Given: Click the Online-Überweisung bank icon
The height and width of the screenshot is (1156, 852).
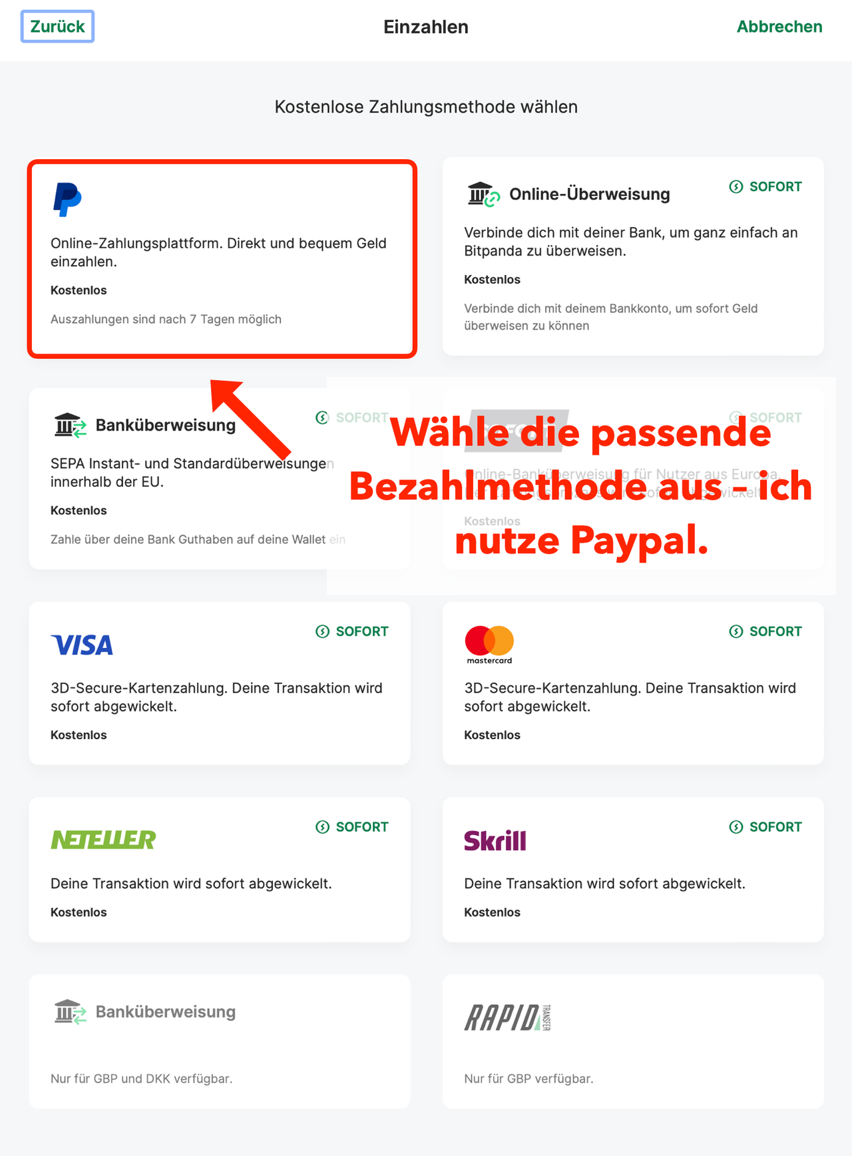Looking at the screenshot, I should pos(483,194).
